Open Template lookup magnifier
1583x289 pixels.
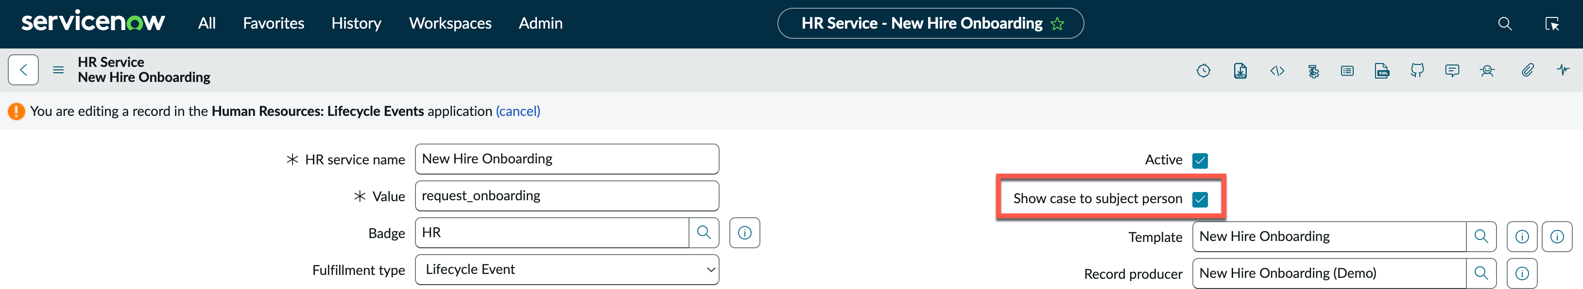coord(1481,236)
